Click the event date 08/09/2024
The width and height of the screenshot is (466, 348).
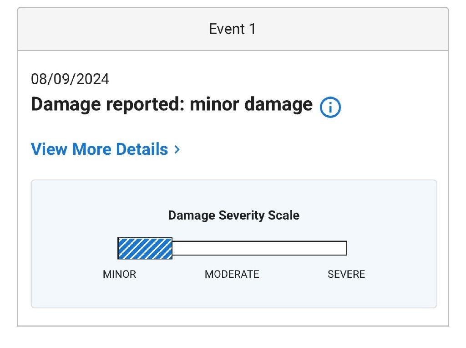70,79
